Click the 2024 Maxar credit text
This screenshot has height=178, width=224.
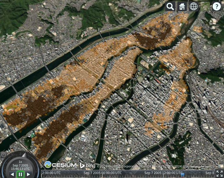pos(151,166)
